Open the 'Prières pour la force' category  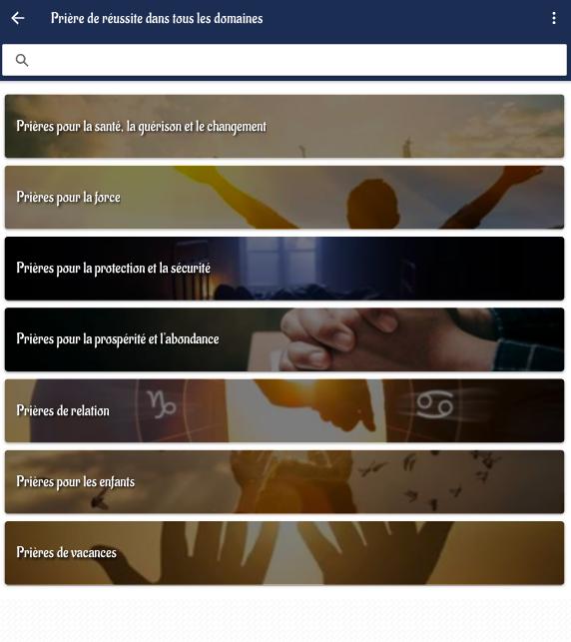(x=285, y=198)
